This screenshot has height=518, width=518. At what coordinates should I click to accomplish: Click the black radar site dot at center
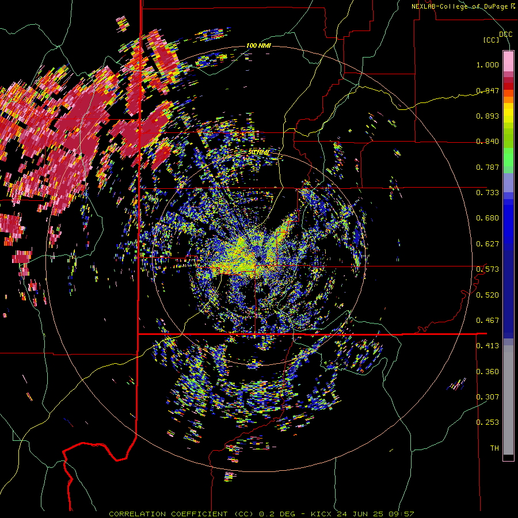258,258
